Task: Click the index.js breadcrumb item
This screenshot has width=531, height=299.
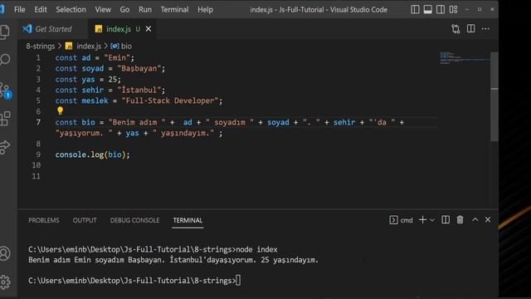Action: (83, 47)
